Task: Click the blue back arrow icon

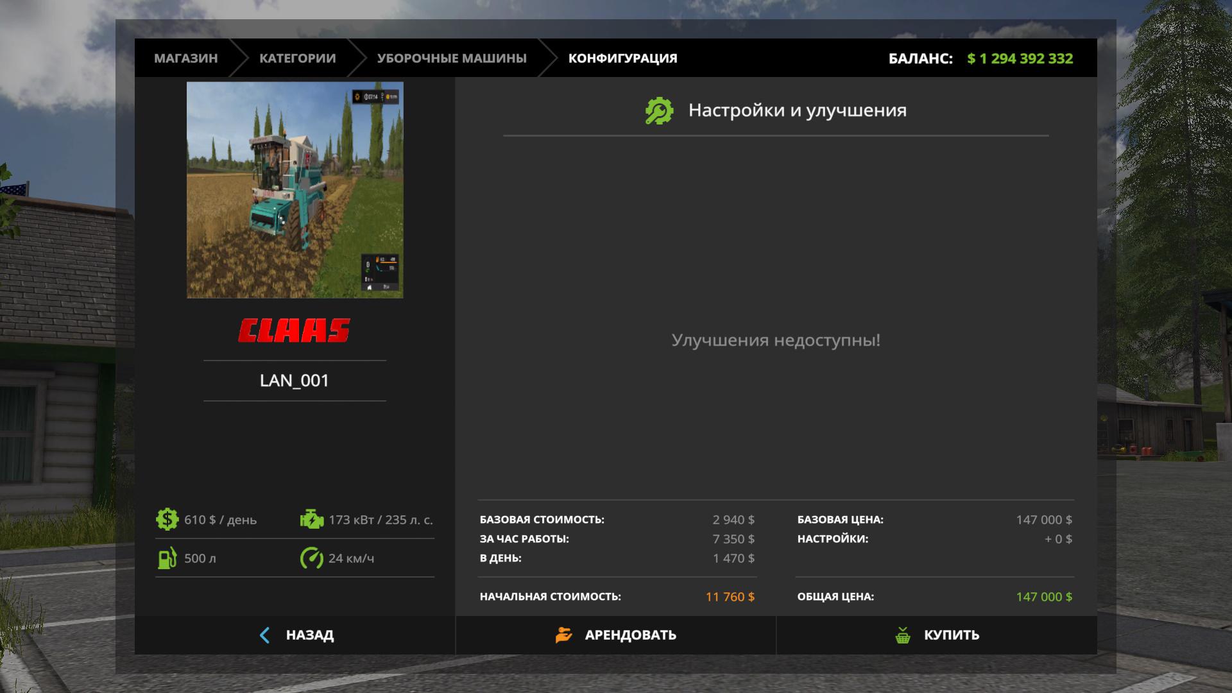Action: pyautogui.click(x=264, y=635)
